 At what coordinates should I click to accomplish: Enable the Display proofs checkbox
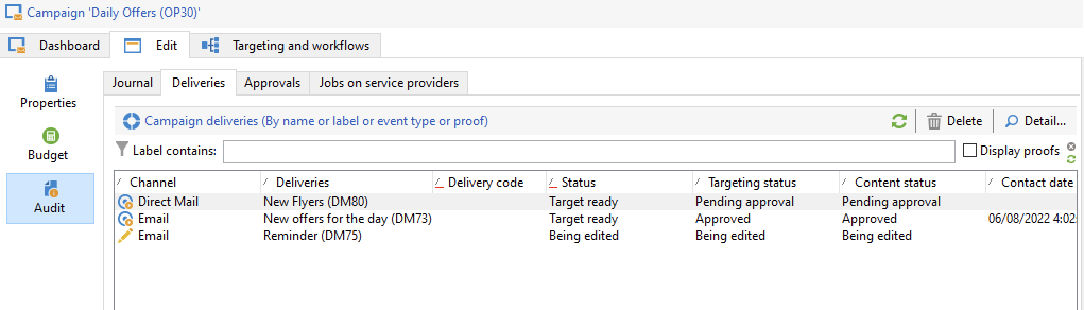tap(970, 151)
